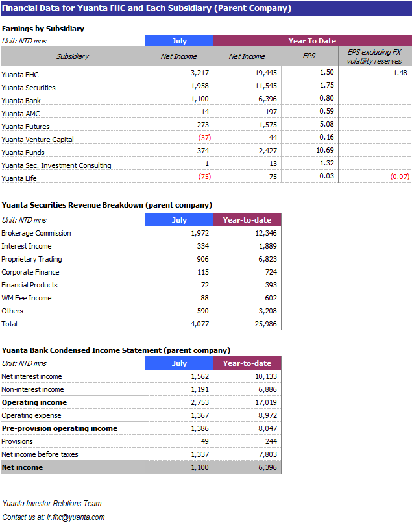The width and height of the screenshot is (412, 525).
Task: Click the red (0.07) Yuanta Life EPS value
Action: point(400,177)
